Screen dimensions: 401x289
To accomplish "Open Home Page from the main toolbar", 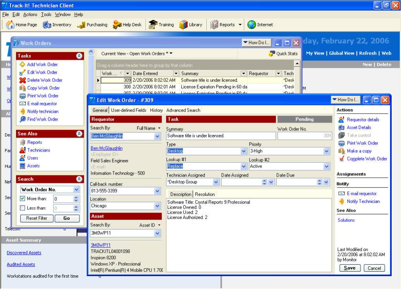I will pos(22,25).
